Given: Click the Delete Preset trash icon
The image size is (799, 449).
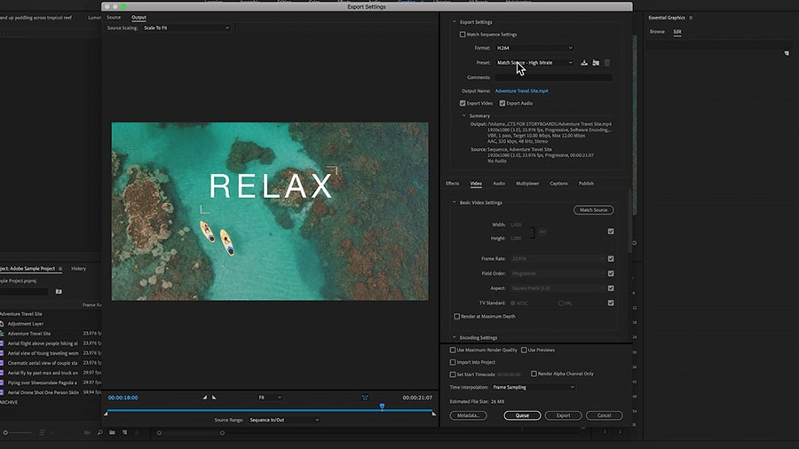Looking at the screenshot, I should click(x=607, y=63).
